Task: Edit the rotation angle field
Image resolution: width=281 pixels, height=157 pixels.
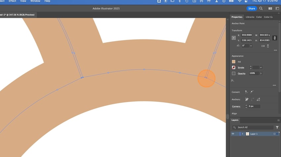Action: coord(245,46)
